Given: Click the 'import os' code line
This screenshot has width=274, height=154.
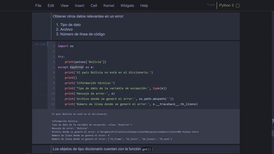Looking at the screenshot, I should [x=66, y=46].
